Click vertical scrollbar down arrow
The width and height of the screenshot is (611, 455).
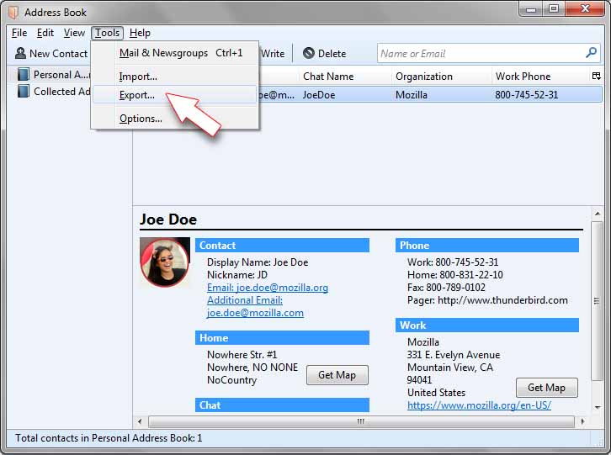pos(597,407)
